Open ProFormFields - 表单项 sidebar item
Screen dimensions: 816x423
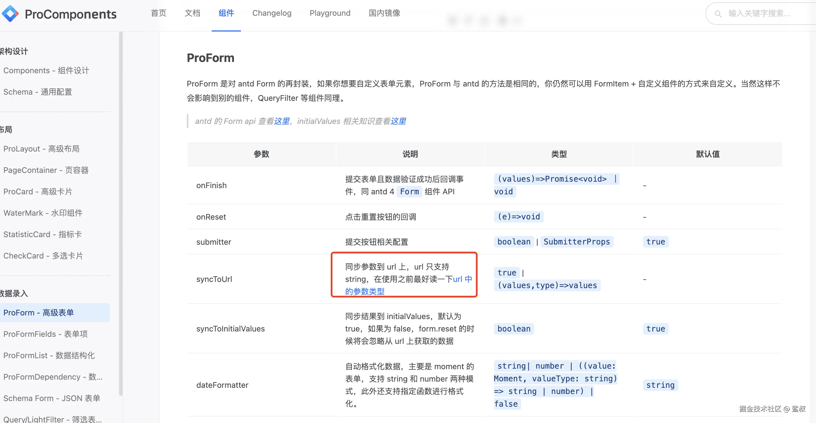(x=45, y=334)
